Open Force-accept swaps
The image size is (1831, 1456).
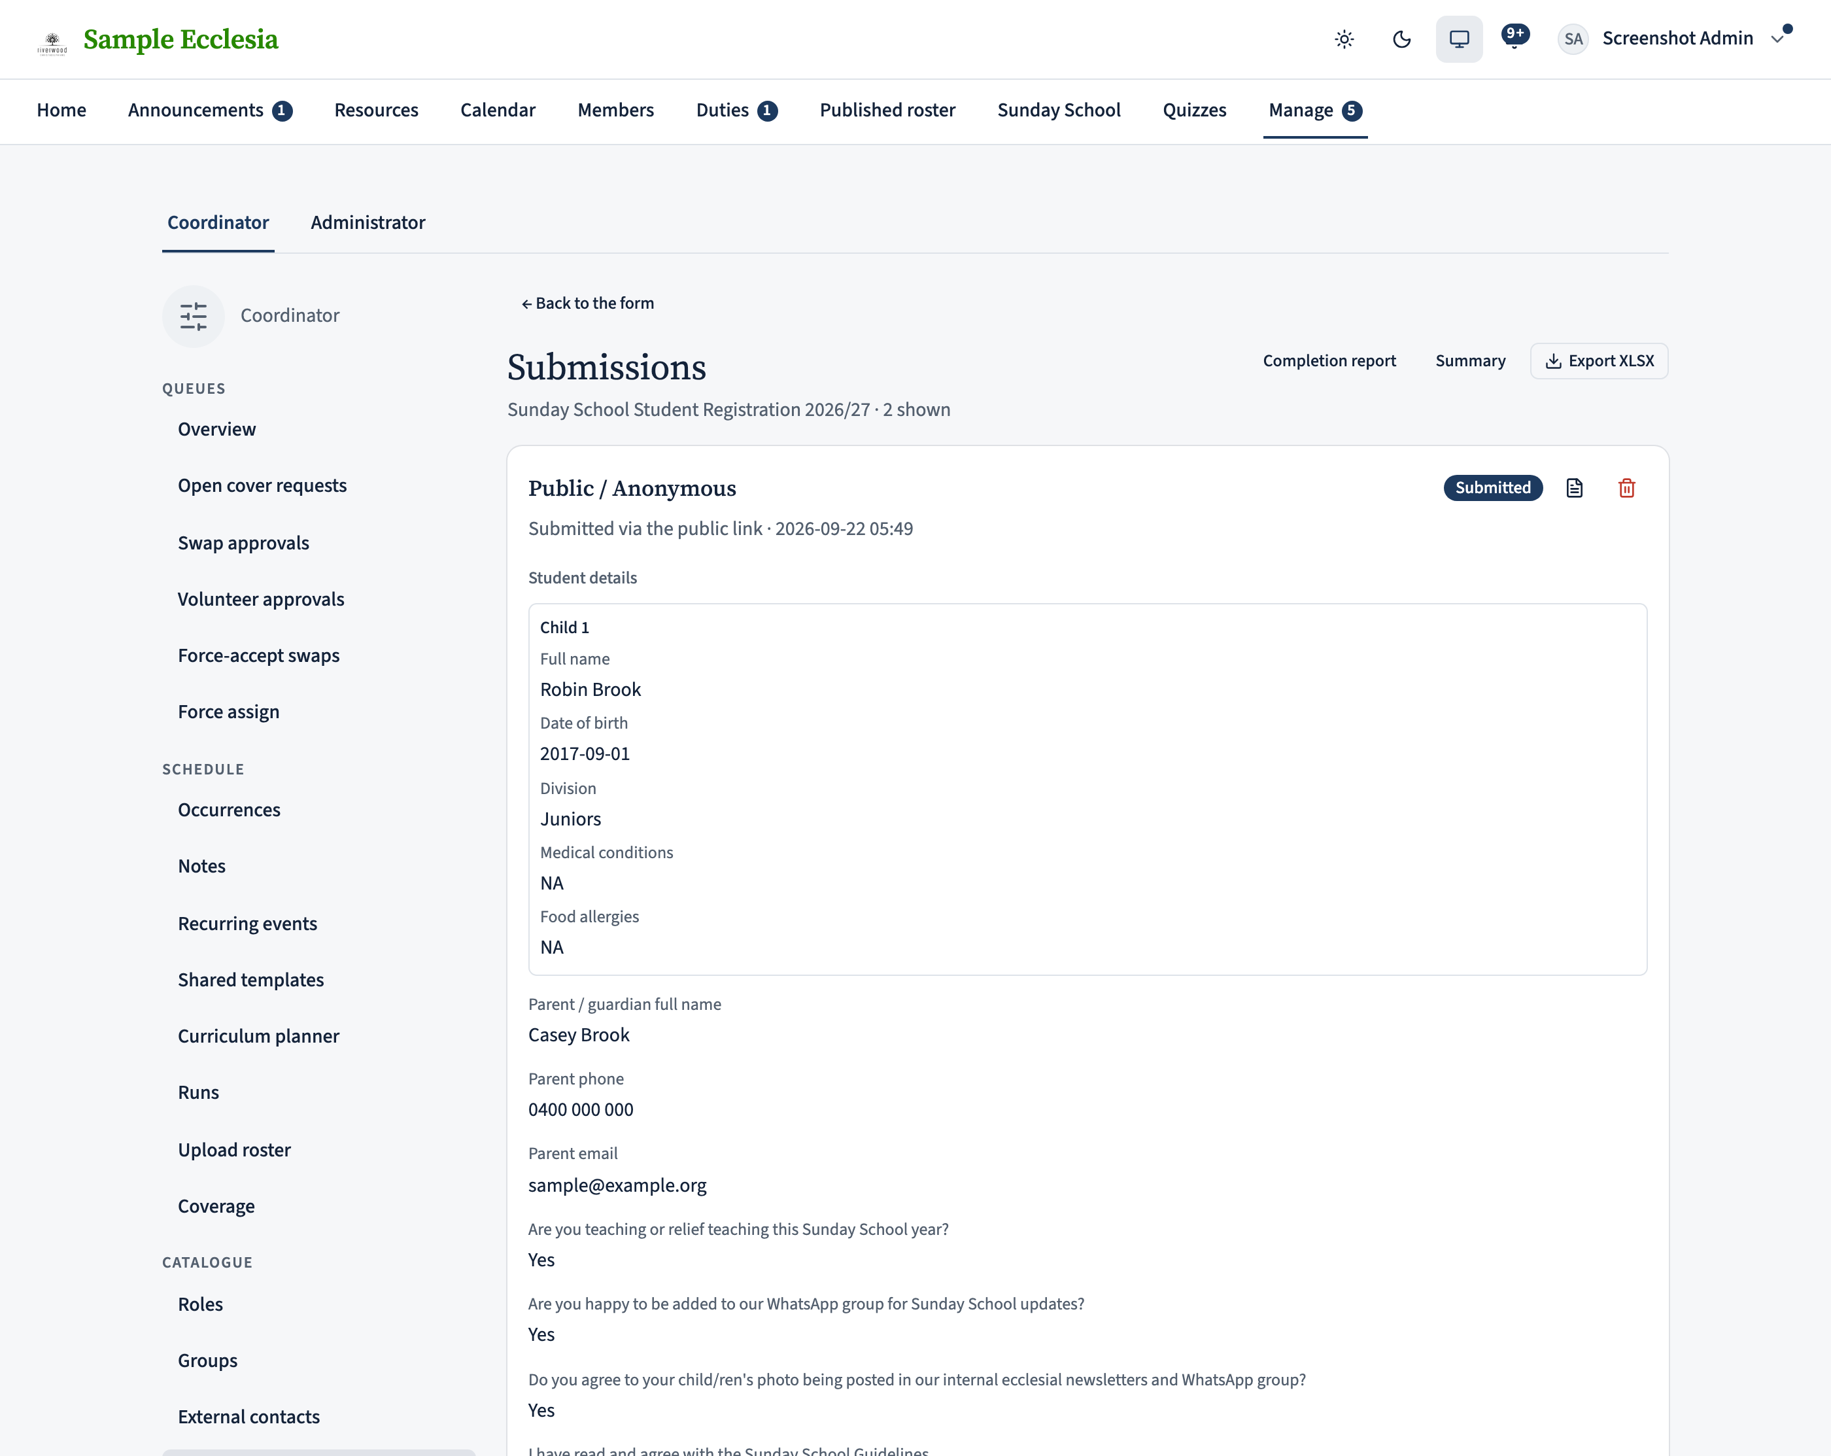[258, 656]
